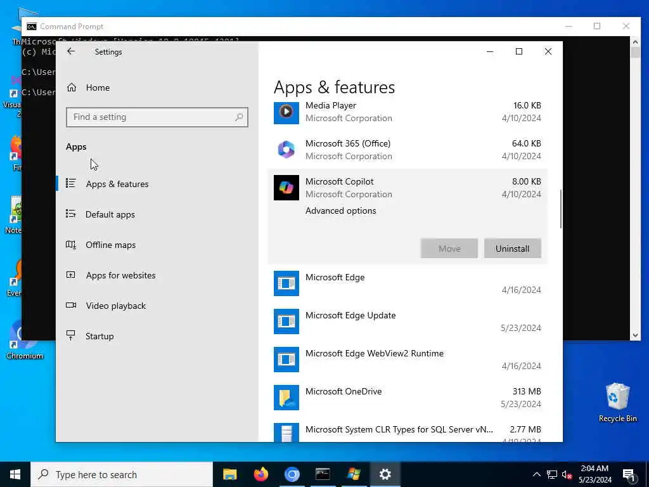Click the greyed Move button
Image resolution: width=649 pixels, height=487 pixels.
click(449, 249)
